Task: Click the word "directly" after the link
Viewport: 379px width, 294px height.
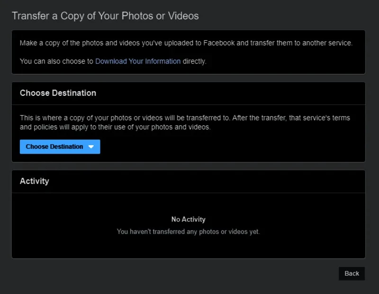Action: click(x=194, y=61)
